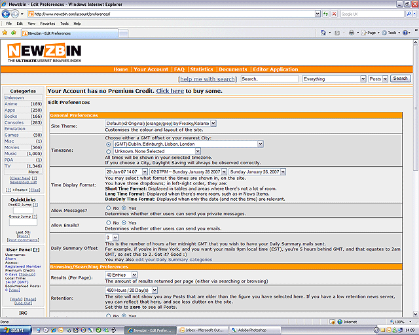Open the View menu
This screenshot has width=419, height=335.
click(31, 24)
